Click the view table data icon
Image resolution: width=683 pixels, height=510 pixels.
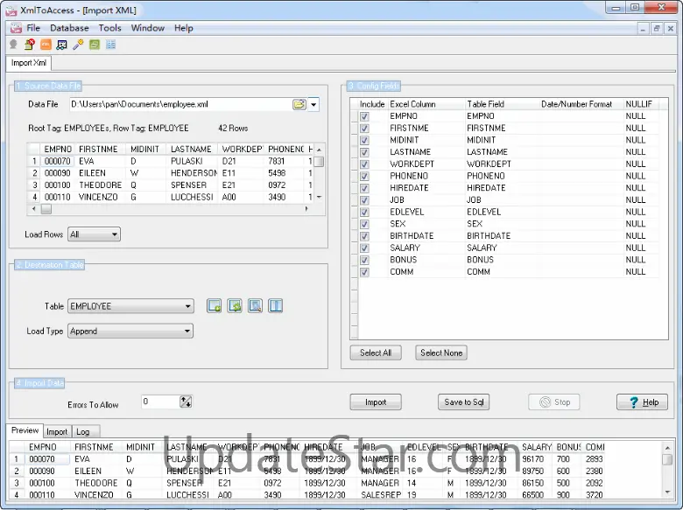pos(256,306)
